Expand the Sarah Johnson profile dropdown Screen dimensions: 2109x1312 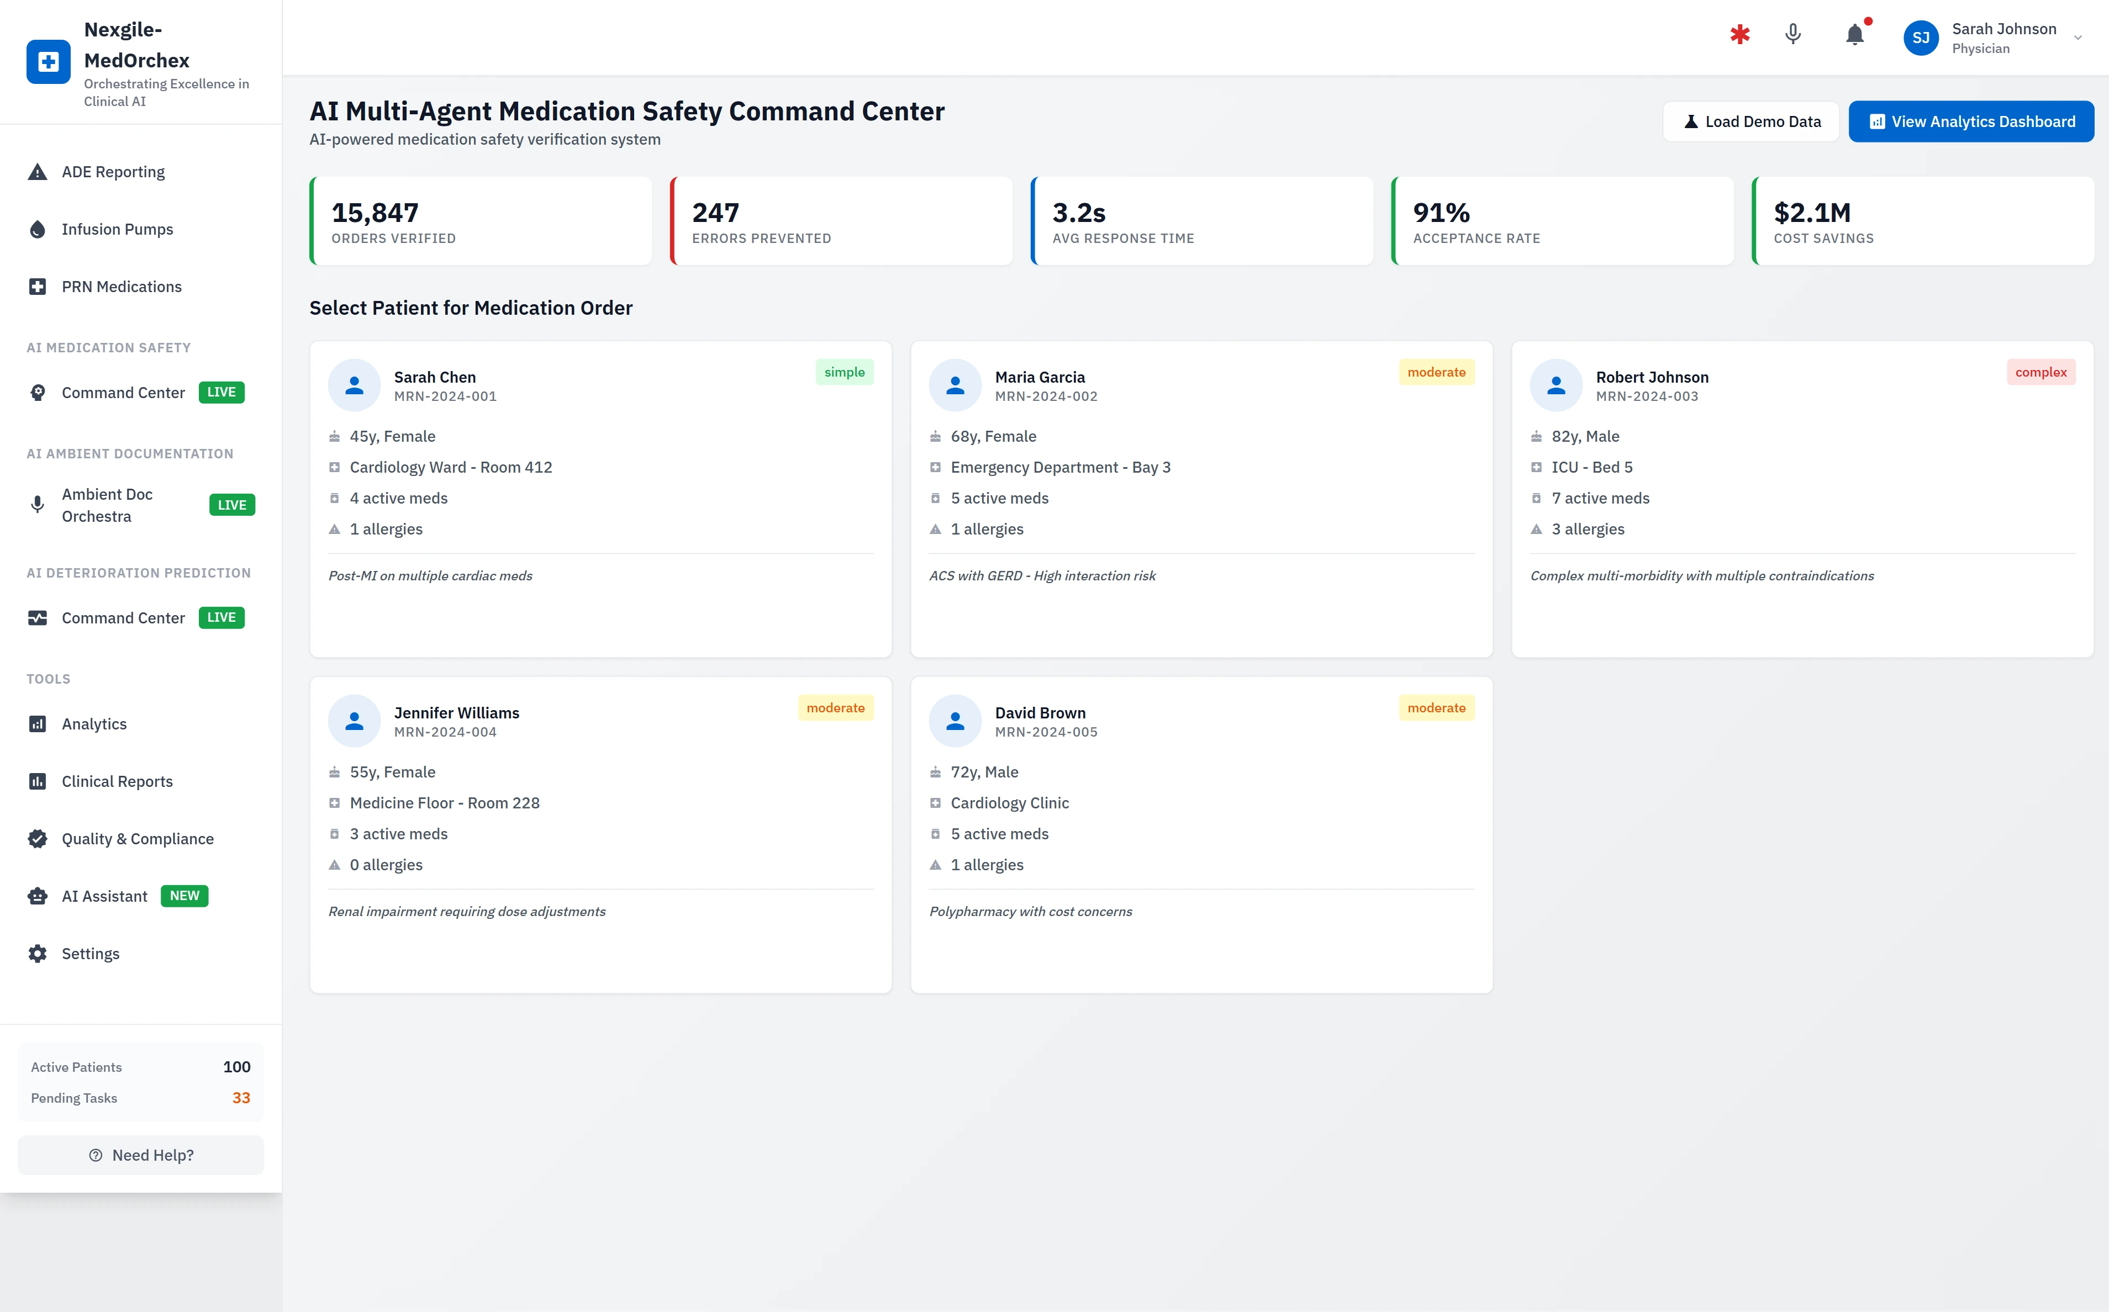pyautogui.click(x=2076, y=38)
